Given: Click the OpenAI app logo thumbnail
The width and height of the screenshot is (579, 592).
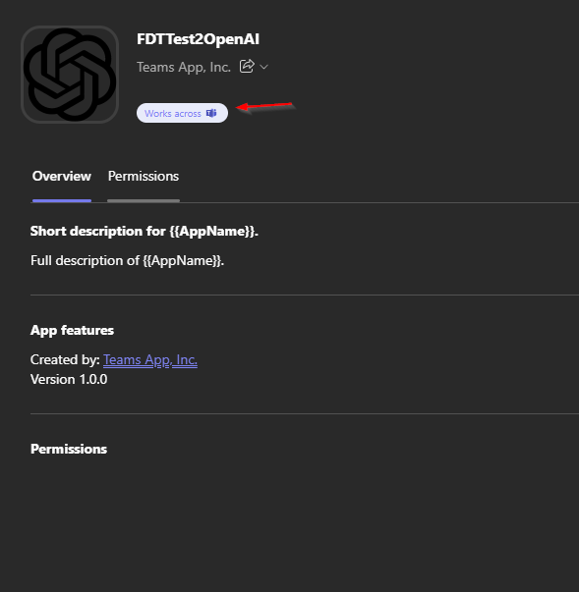Looking at the screenshot, I should (70, 75).
